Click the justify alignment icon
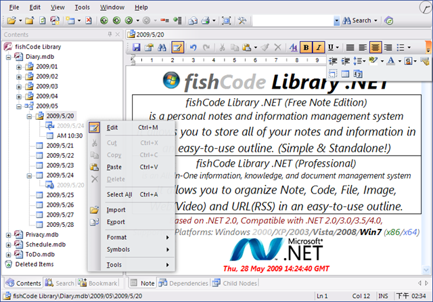Viewport: 433px width, 302px height. tap(350, 47)
